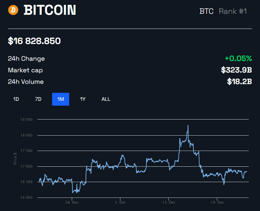Switch chart to 1Y range
Screen dimensions: 260x211
(83, 99)
